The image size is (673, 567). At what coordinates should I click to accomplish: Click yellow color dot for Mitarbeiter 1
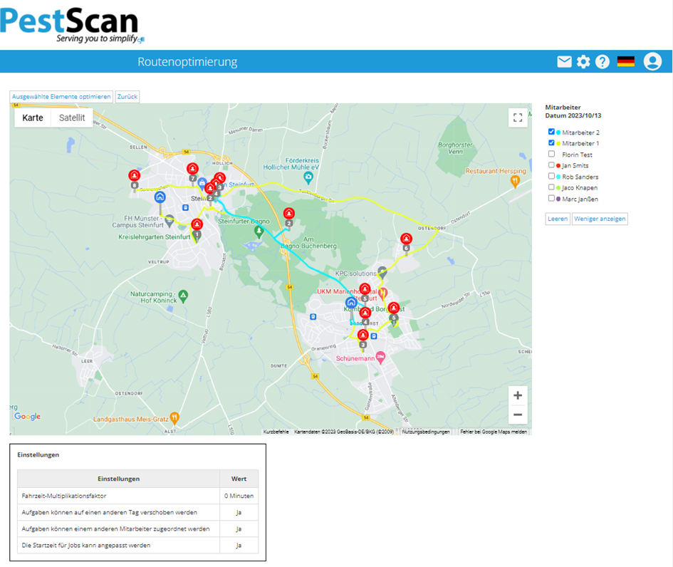tap(558, 143)
